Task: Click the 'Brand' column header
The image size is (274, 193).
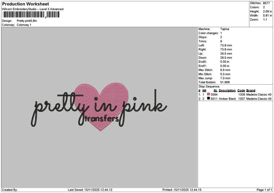Action: click(251, 91)
